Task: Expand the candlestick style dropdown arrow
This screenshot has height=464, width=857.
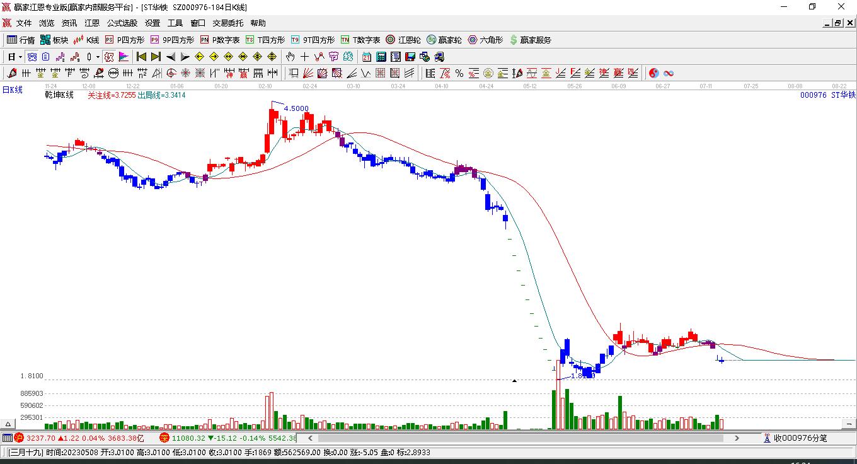Action: tap(98, 57)
